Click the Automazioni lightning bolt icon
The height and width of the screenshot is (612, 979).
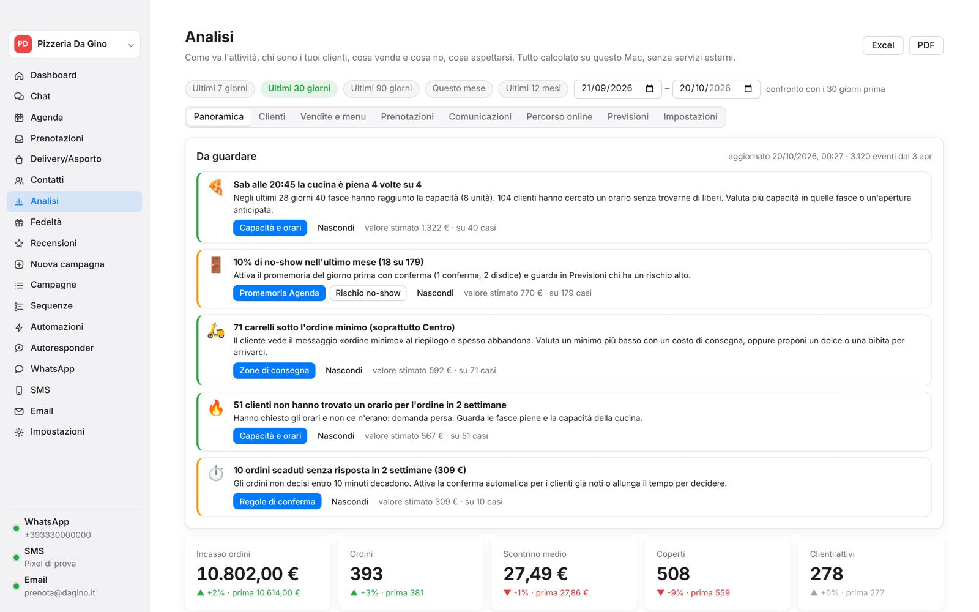pos(19,327)
